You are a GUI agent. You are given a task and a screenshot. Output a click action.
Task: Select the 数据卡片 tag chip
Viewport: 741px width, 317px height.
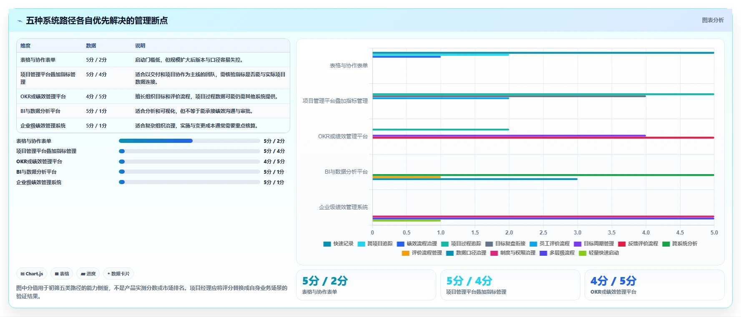point(118,274)
